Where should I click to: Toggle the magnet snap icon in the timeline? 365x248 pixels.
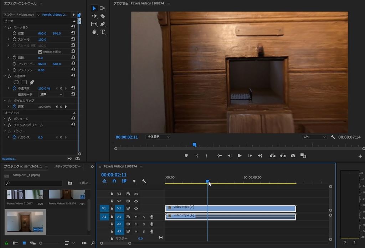click(114, 181)
